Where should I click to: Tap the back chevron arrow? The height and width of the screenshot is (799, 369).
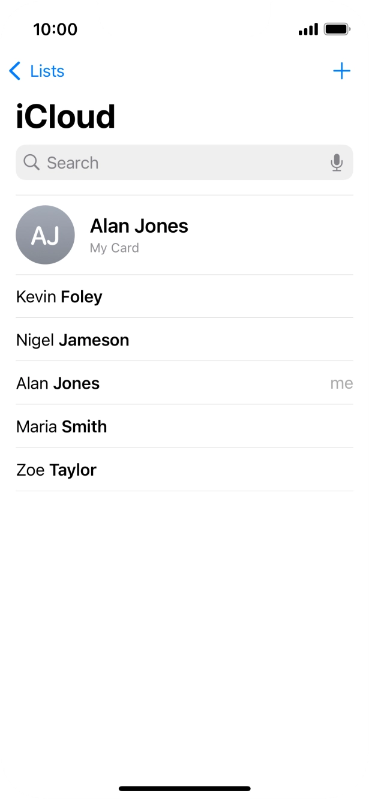(15, 71)
